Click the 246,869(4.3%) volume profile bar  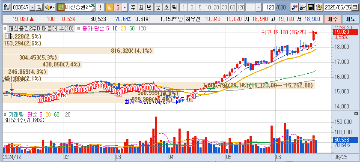(25, 72)
